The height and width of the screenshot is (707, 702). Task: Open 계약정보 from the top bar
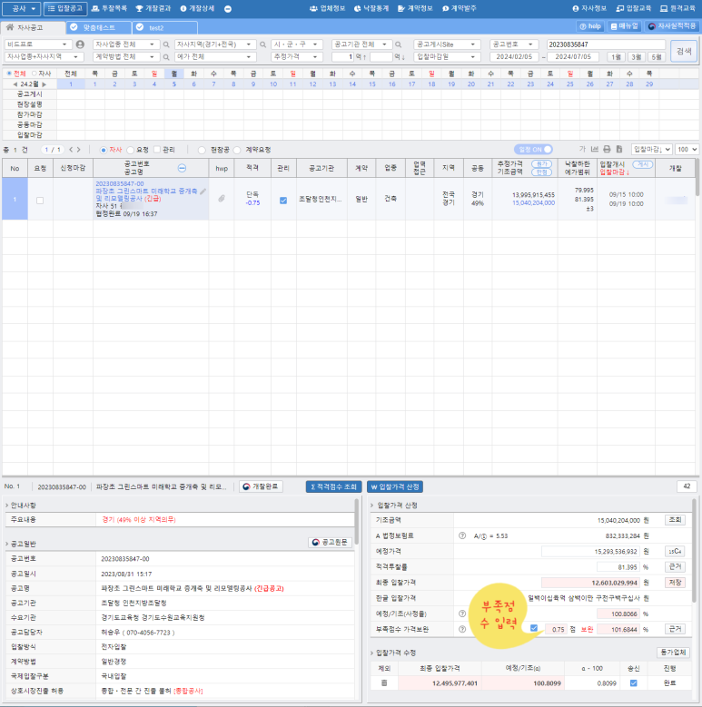pos(415,8)
